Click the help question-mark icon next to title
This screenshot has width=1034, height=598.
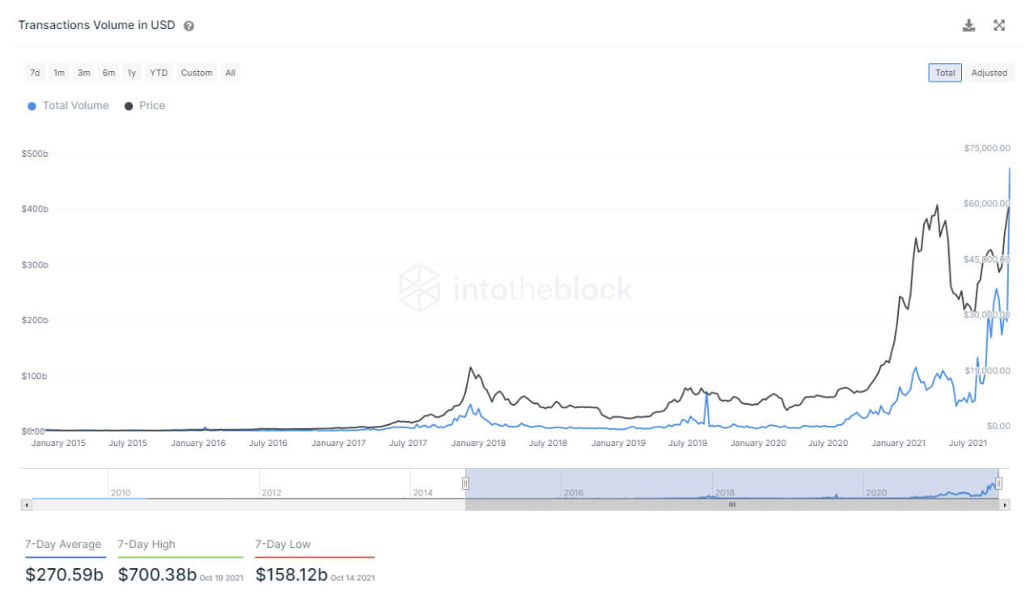click(x=189, y=25)
